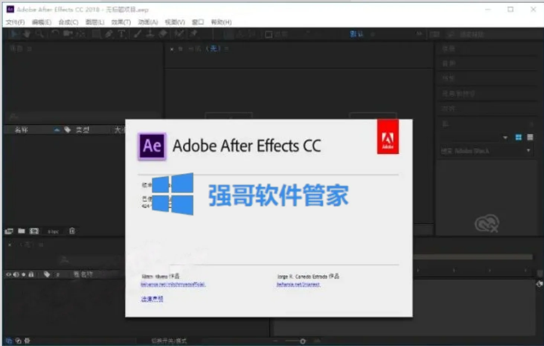
Task: Toggle lock column in timeline header
Action: 31,274
